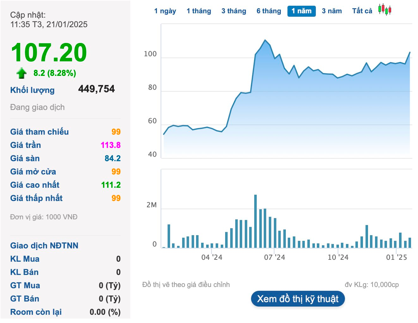This screenshot has height=323, width=418.
Task: Show the Tất cả full history
Action: [x=362, y=11]
